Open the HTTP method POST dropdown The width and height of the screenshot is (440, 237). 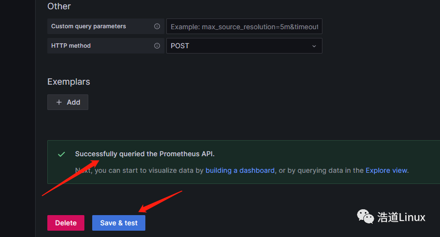(244, 46)
